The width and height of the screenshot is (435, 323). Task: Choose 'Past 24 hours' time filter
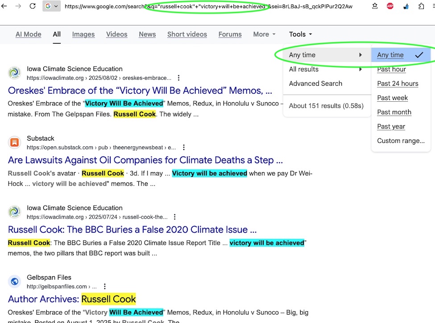pos(398,83)
